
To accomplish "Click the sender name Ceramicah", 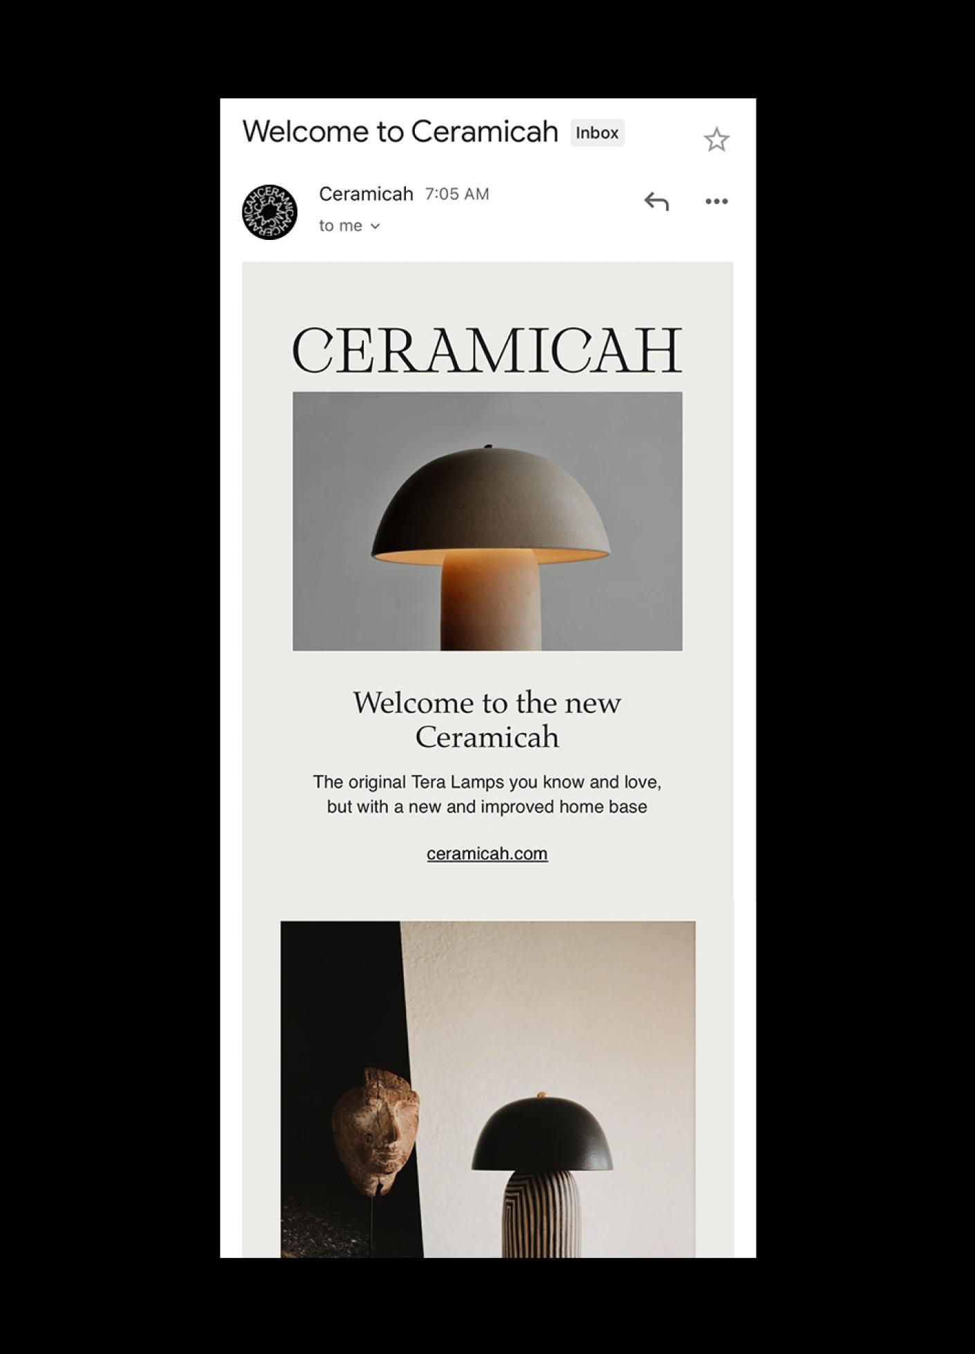I will (366, 194).
